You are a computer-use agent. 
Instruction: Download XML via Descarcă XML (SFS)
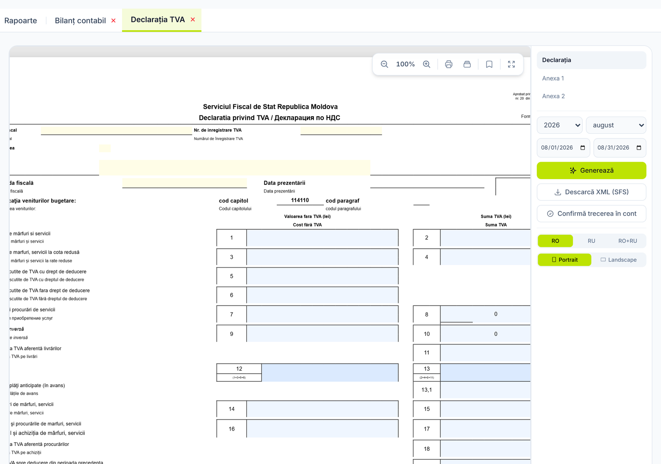point(591,192)
